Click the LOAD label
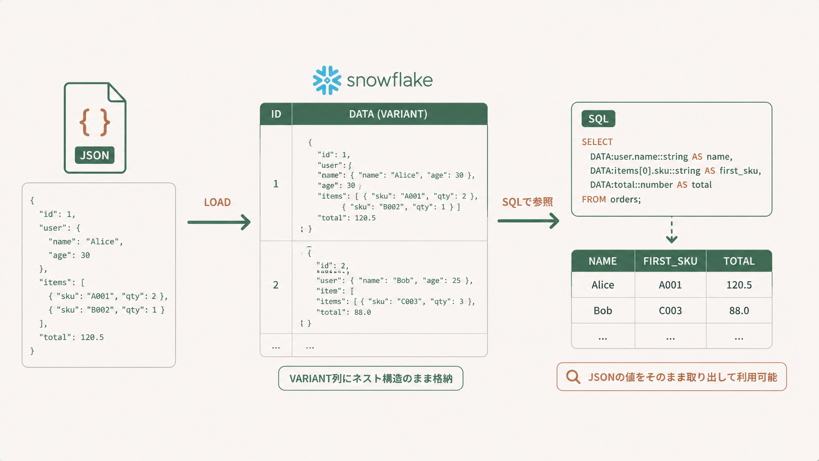This screenshot has width=819, height=461. click(x=217, y=202)
